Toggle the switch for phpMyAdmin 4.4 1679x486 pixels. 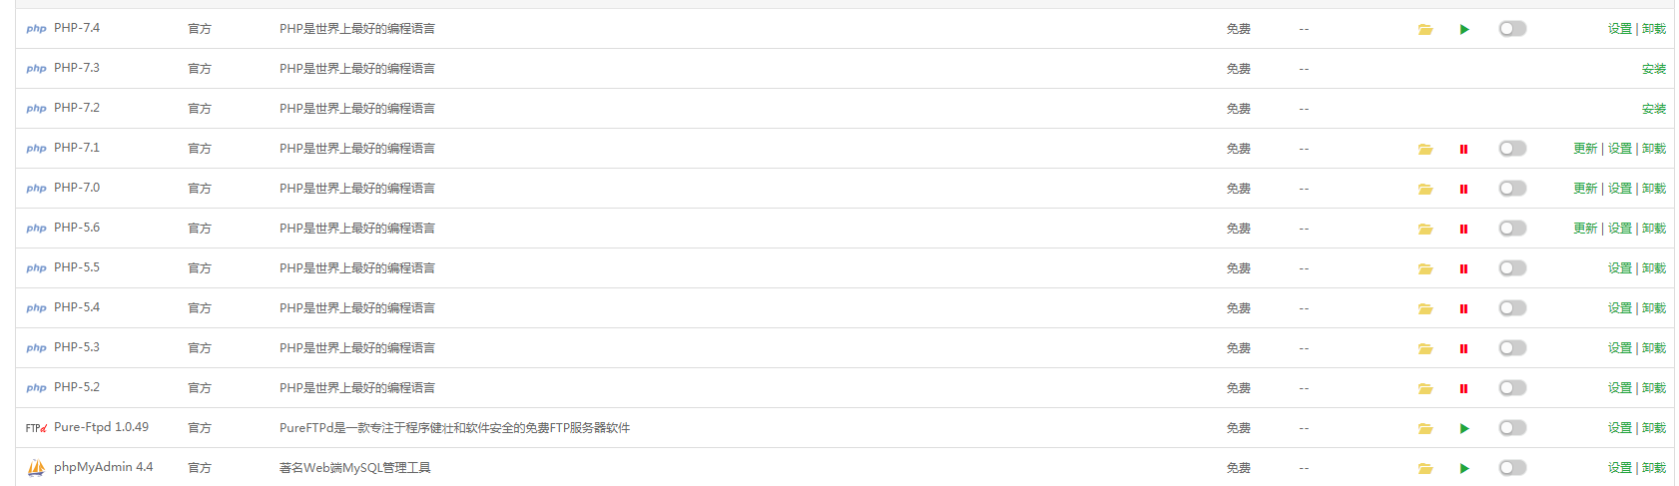coord(1512,467)
